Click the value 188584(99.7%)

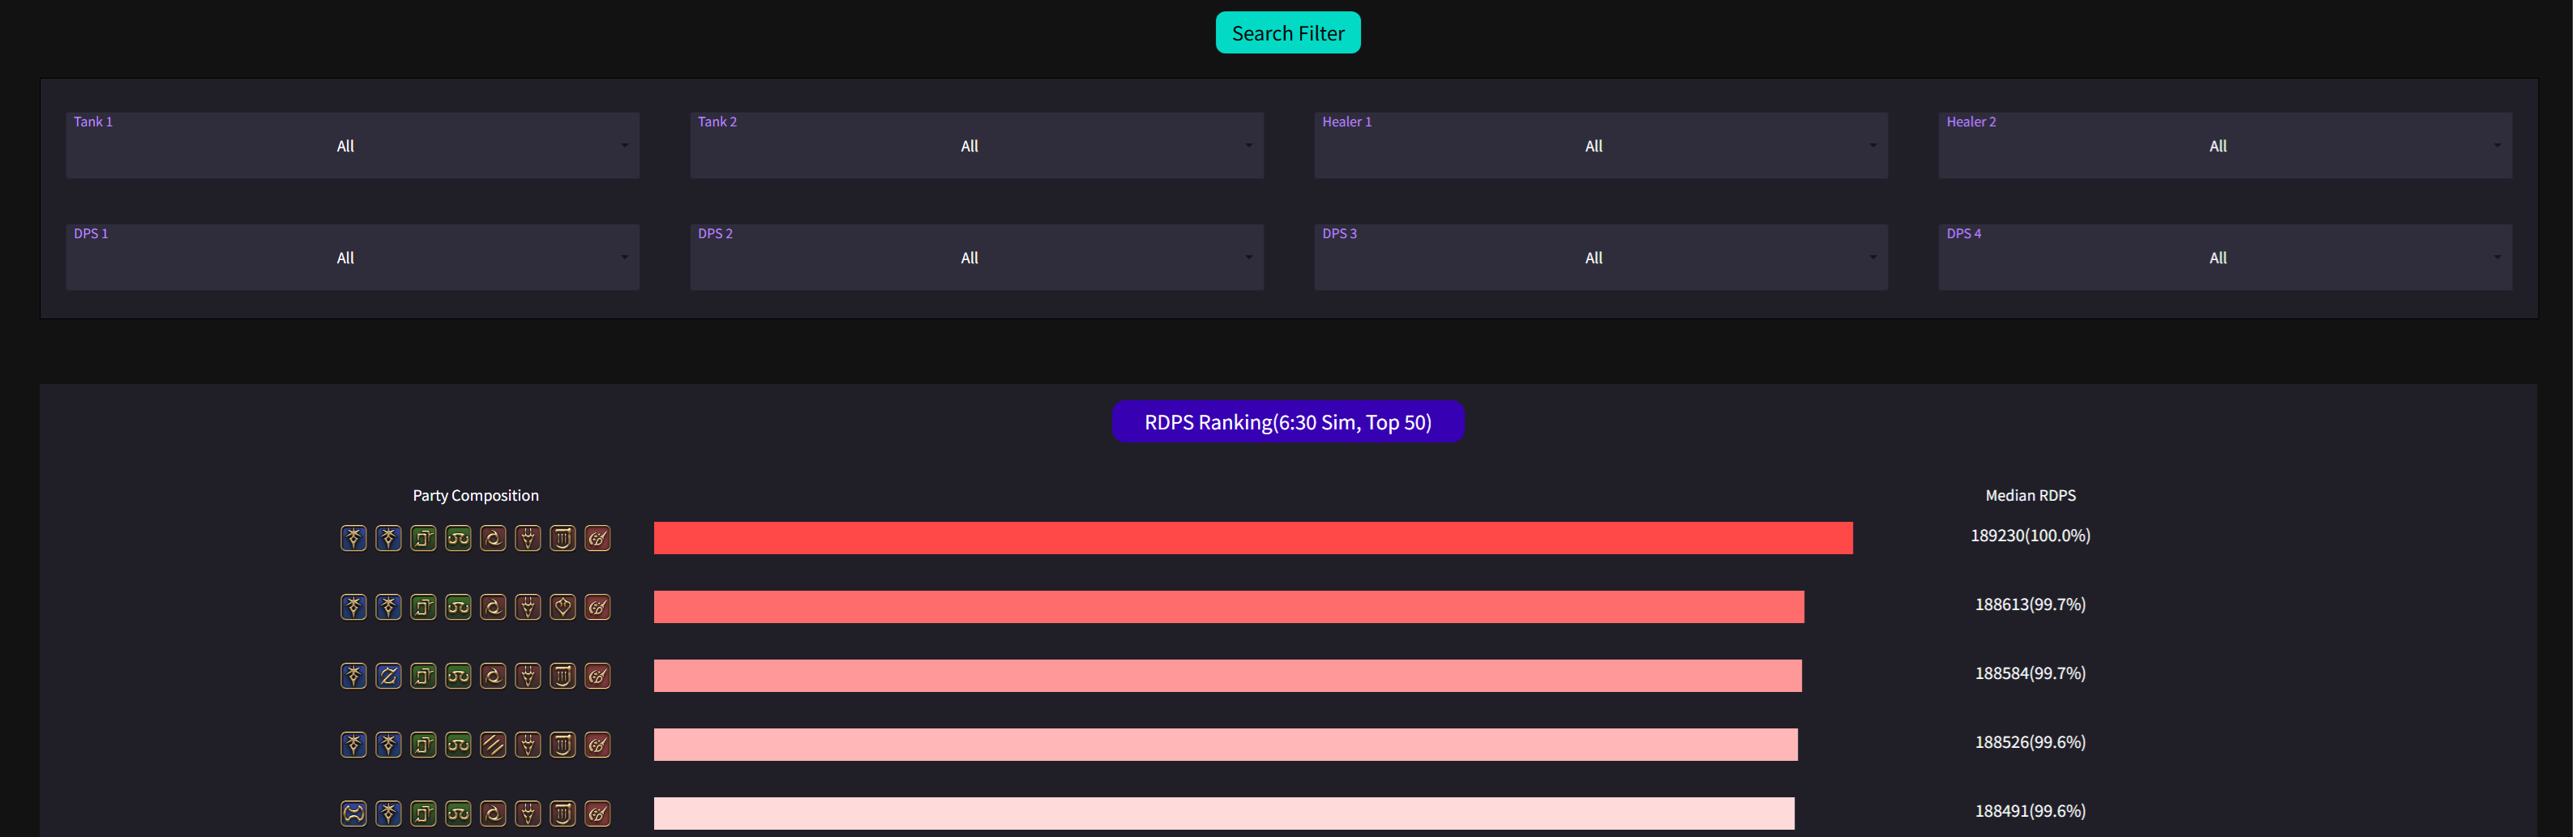(x=2030, y=674)
